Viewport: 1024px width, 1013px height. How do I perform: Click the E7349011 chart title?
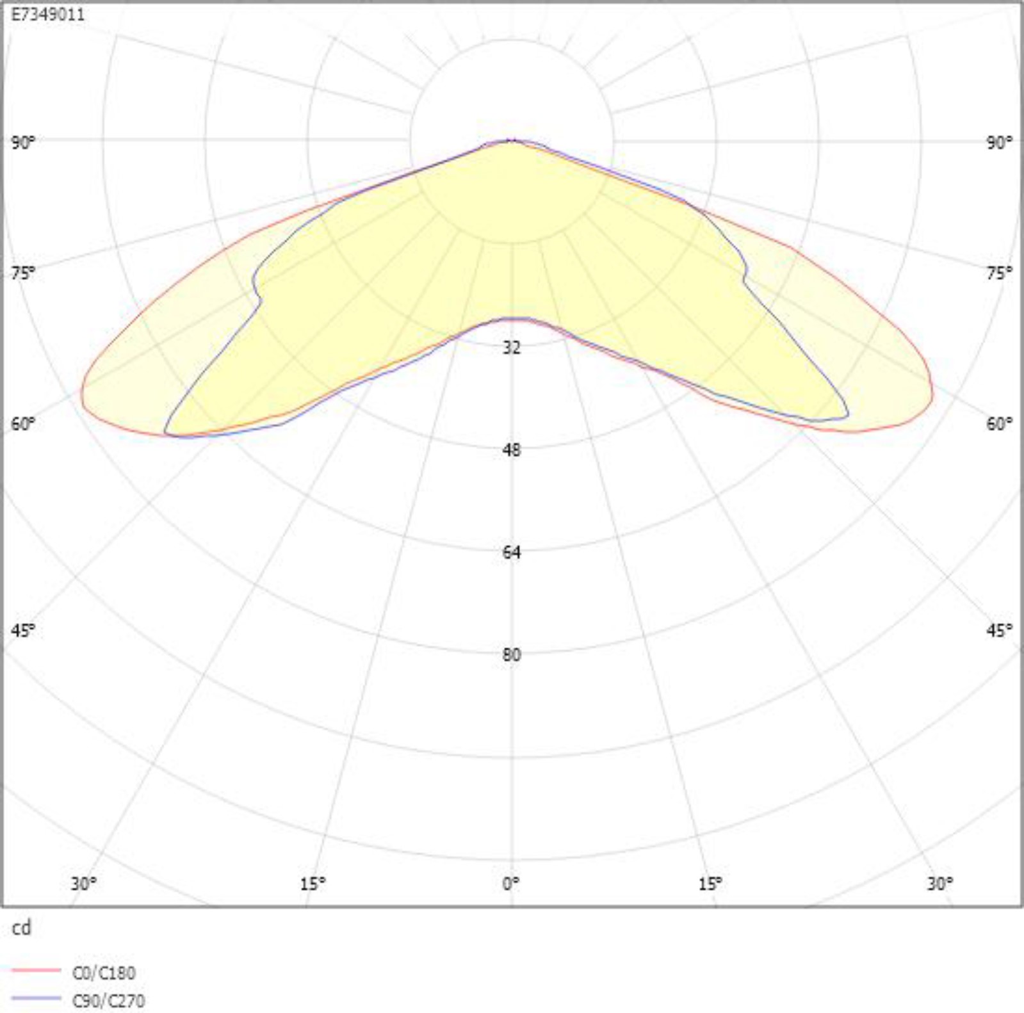pyautogui.click(x=48, y=14)
